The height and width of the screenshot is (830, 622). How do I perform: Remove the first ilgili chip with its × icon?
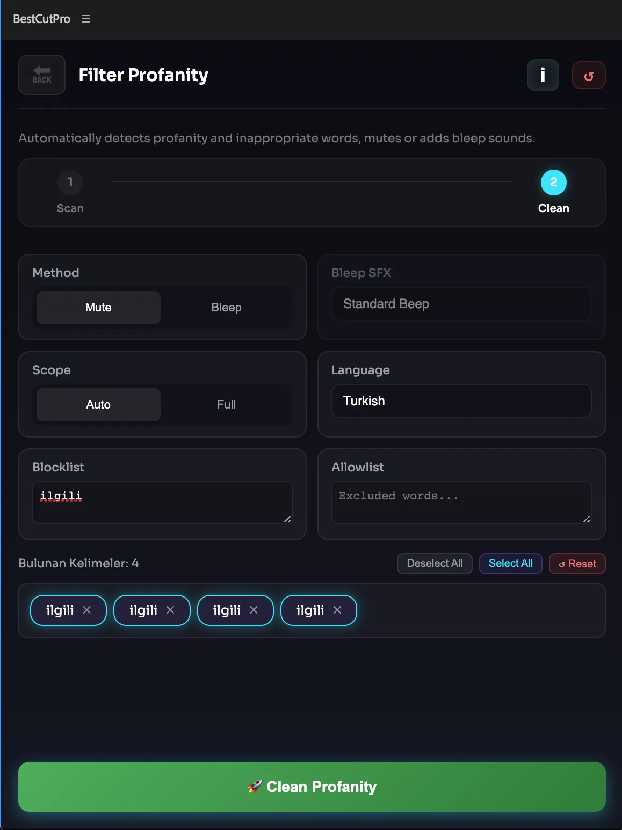click(87, 610)
